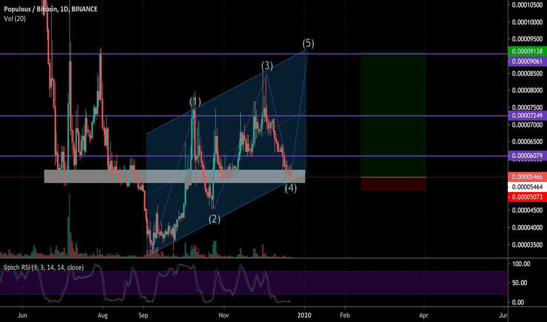Click the wave (1) label
547x322 pixels.
(x=195, y=102)
